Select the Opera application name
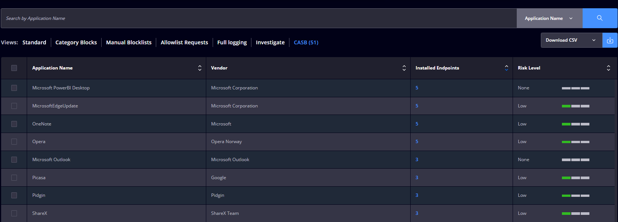 click(x=39, y=142)
